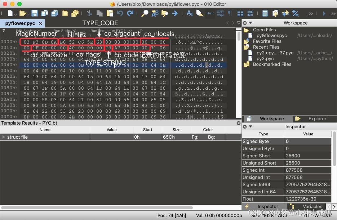Viewport: 337px width, 220px height.
Task: Toggle the column lines view icon
Action: 240,13
